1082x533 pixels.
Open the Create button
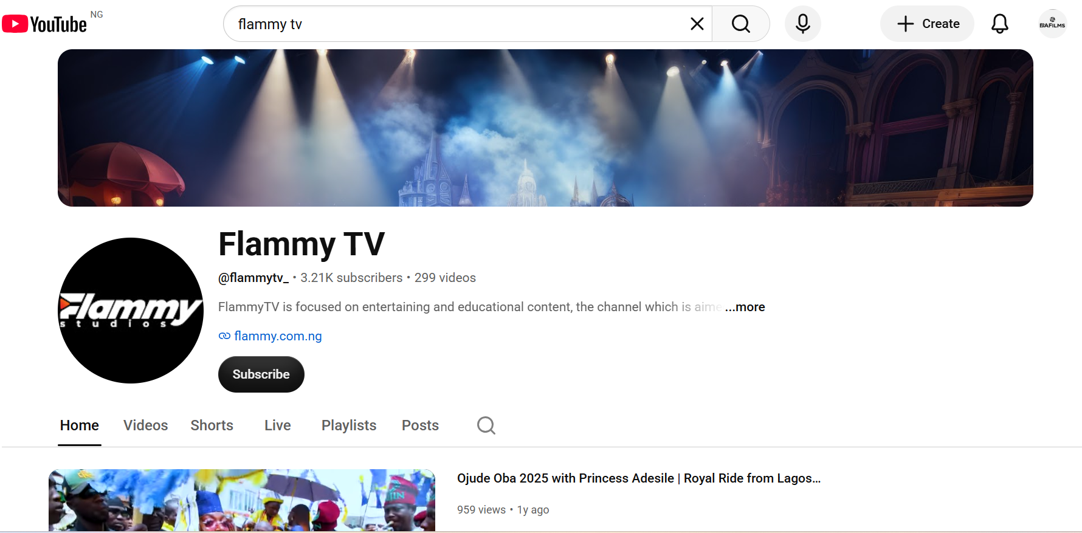click(x=927, y=24)
